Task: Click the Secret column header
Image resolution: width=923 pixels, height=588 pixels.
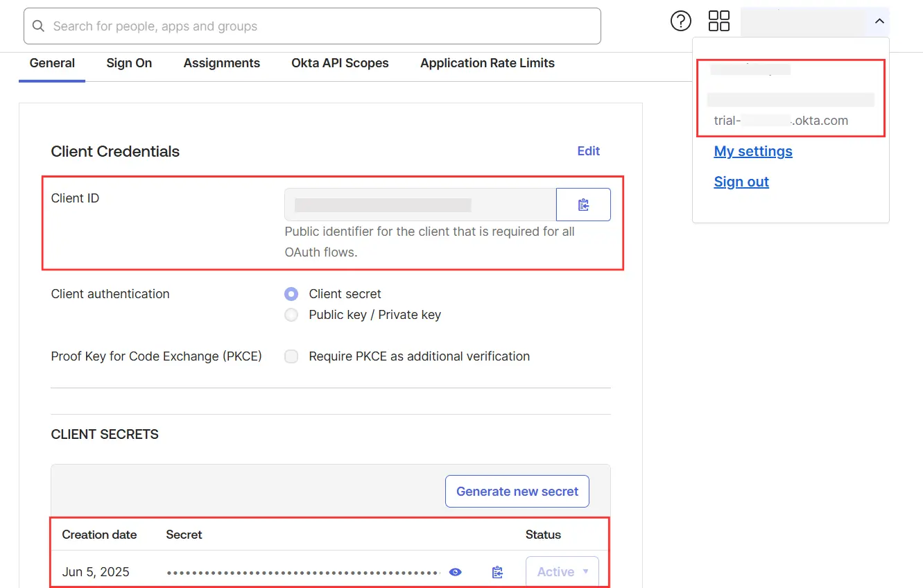Action: coord(184,535)
